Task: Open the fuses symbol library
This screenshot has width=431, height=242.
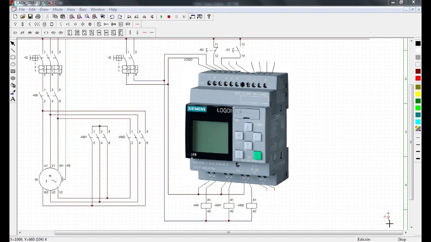Action: point(23,24)
